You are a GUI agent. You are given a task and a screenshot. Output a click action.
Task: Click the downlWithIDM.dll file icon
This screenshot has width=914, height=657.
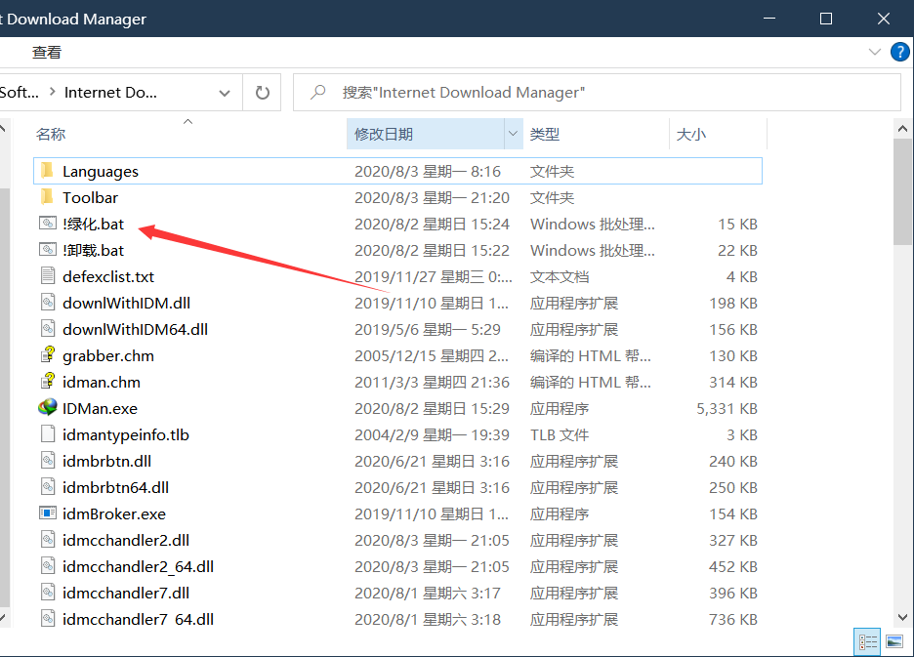click(x=47, y=302)
